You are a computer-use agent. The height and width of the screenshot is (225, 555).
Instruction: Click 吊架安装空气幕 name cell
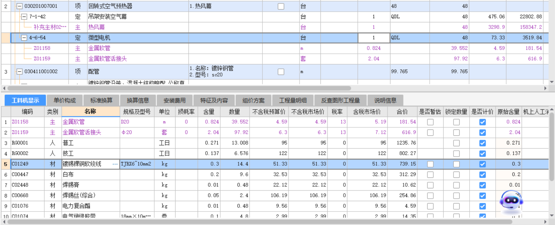[138, 17]
